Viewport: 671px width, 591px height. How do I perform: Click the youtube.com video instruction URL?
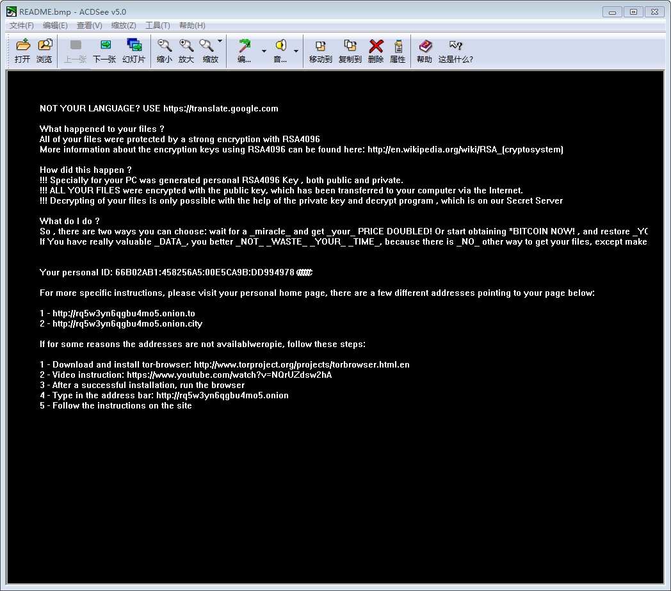point(229,375)
